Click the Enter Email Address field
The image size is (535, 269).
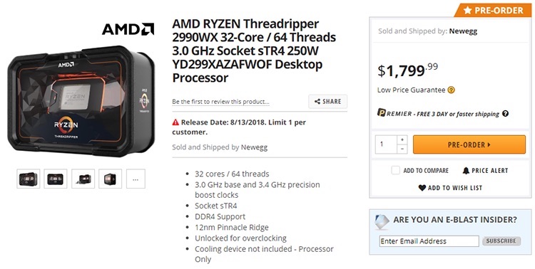tap(429, 241)
